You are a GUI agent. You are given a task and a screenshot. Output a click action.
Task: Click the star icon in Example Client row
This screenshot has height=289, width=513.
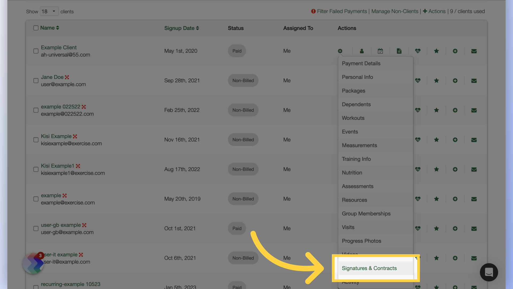[x=436, y=51]
